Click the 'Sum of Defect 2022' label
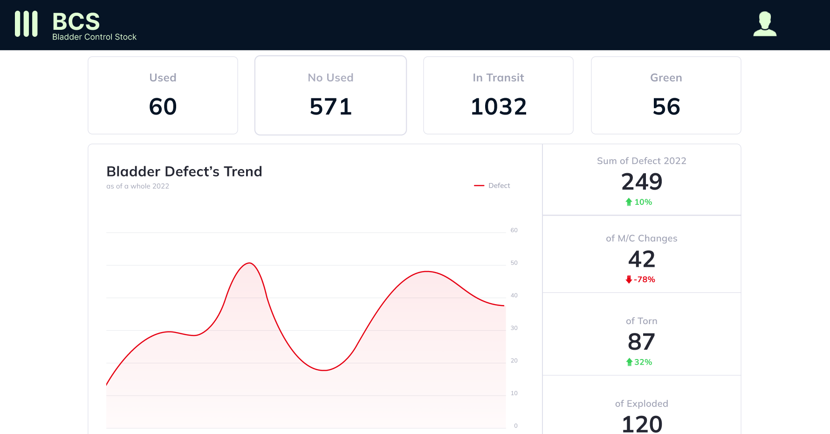Image resolution: width=830 pixels, height=434 pixels. click(642, 161)
